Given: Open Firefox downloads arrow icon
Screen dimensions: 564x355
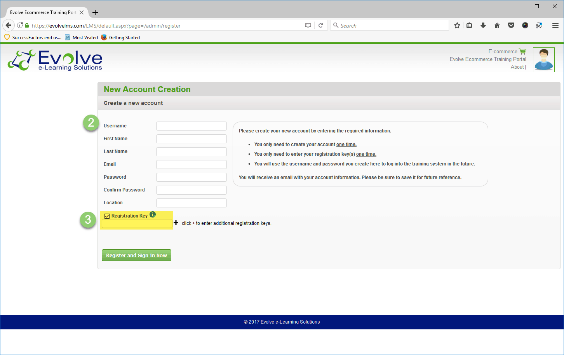Looking at the screenshot, I should click(x=483, y=26).
